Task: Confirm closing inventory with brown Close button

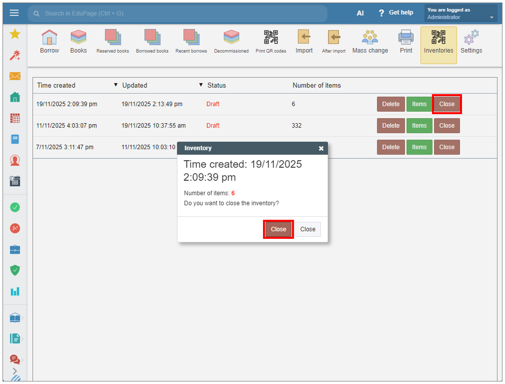Action: pos(278,229)
